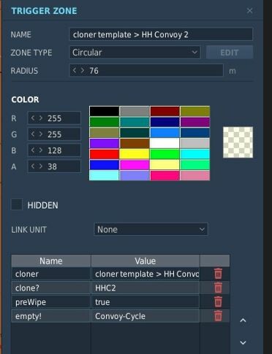Pick the pure blue color swatch

click(x=105, y=165)
